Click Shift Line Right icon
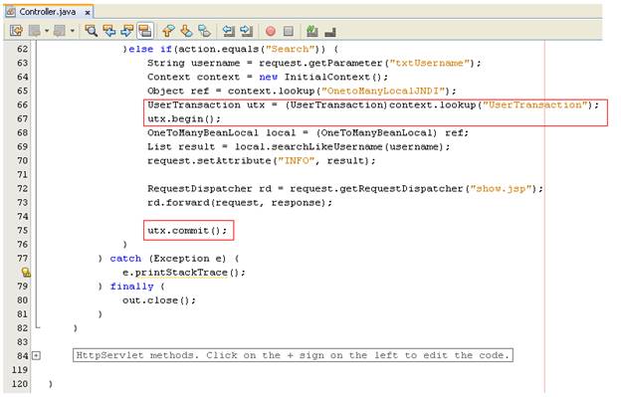 247,31
